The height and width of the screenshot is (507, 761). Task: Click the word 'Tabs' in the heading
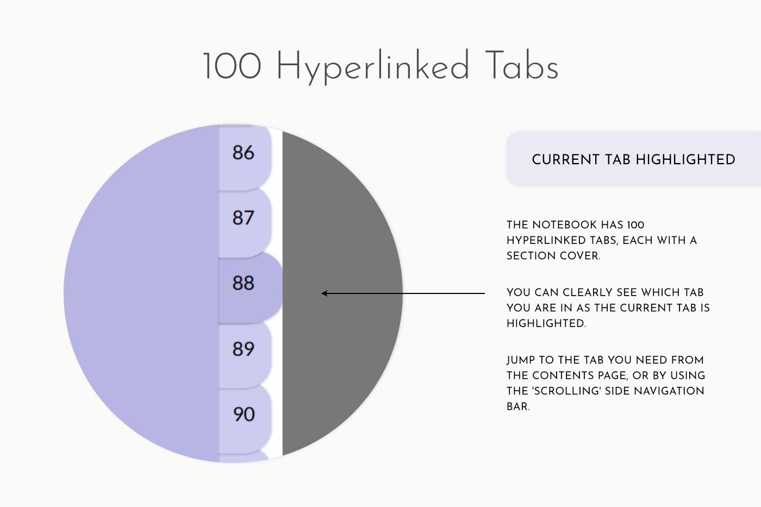click(522, 67)
